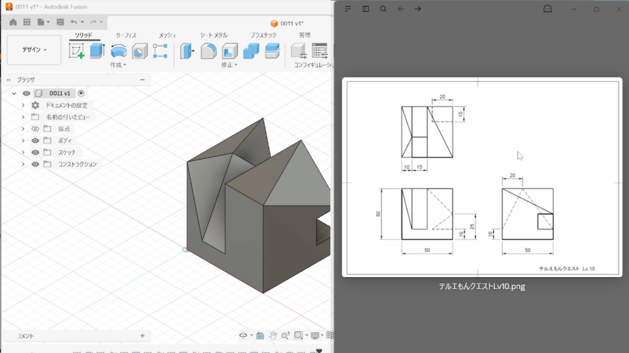Collapse the 0011 v1 root node
Image resolution: width=629 pixels, height=353 pixels.
[x=14, y=93]
